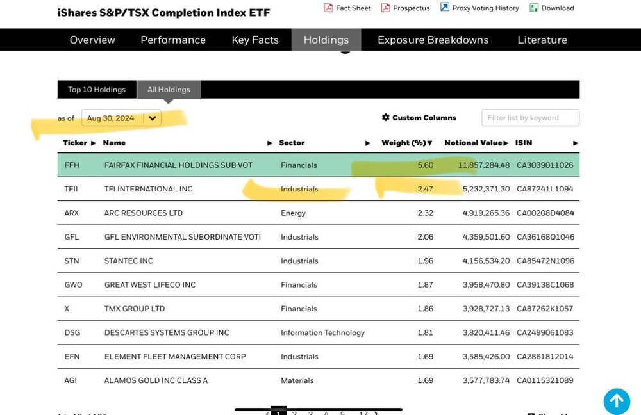Go to page 2 of holdings
641x415 pixels.
294,412
